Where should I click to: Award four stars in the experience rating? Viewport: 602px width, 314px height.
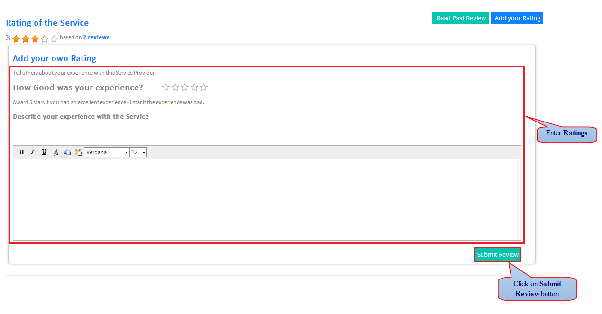pyautogui.click(x=194, y=87)
